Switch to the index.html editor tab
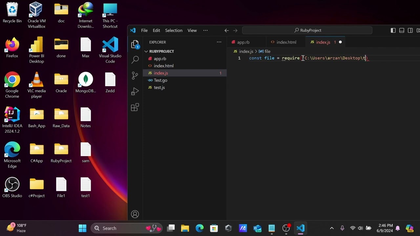The height and width of the screenshot is (236, 420). point(286,42)
